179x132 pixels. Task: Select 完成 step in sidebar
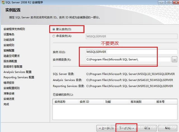click(x=6, y=104)
